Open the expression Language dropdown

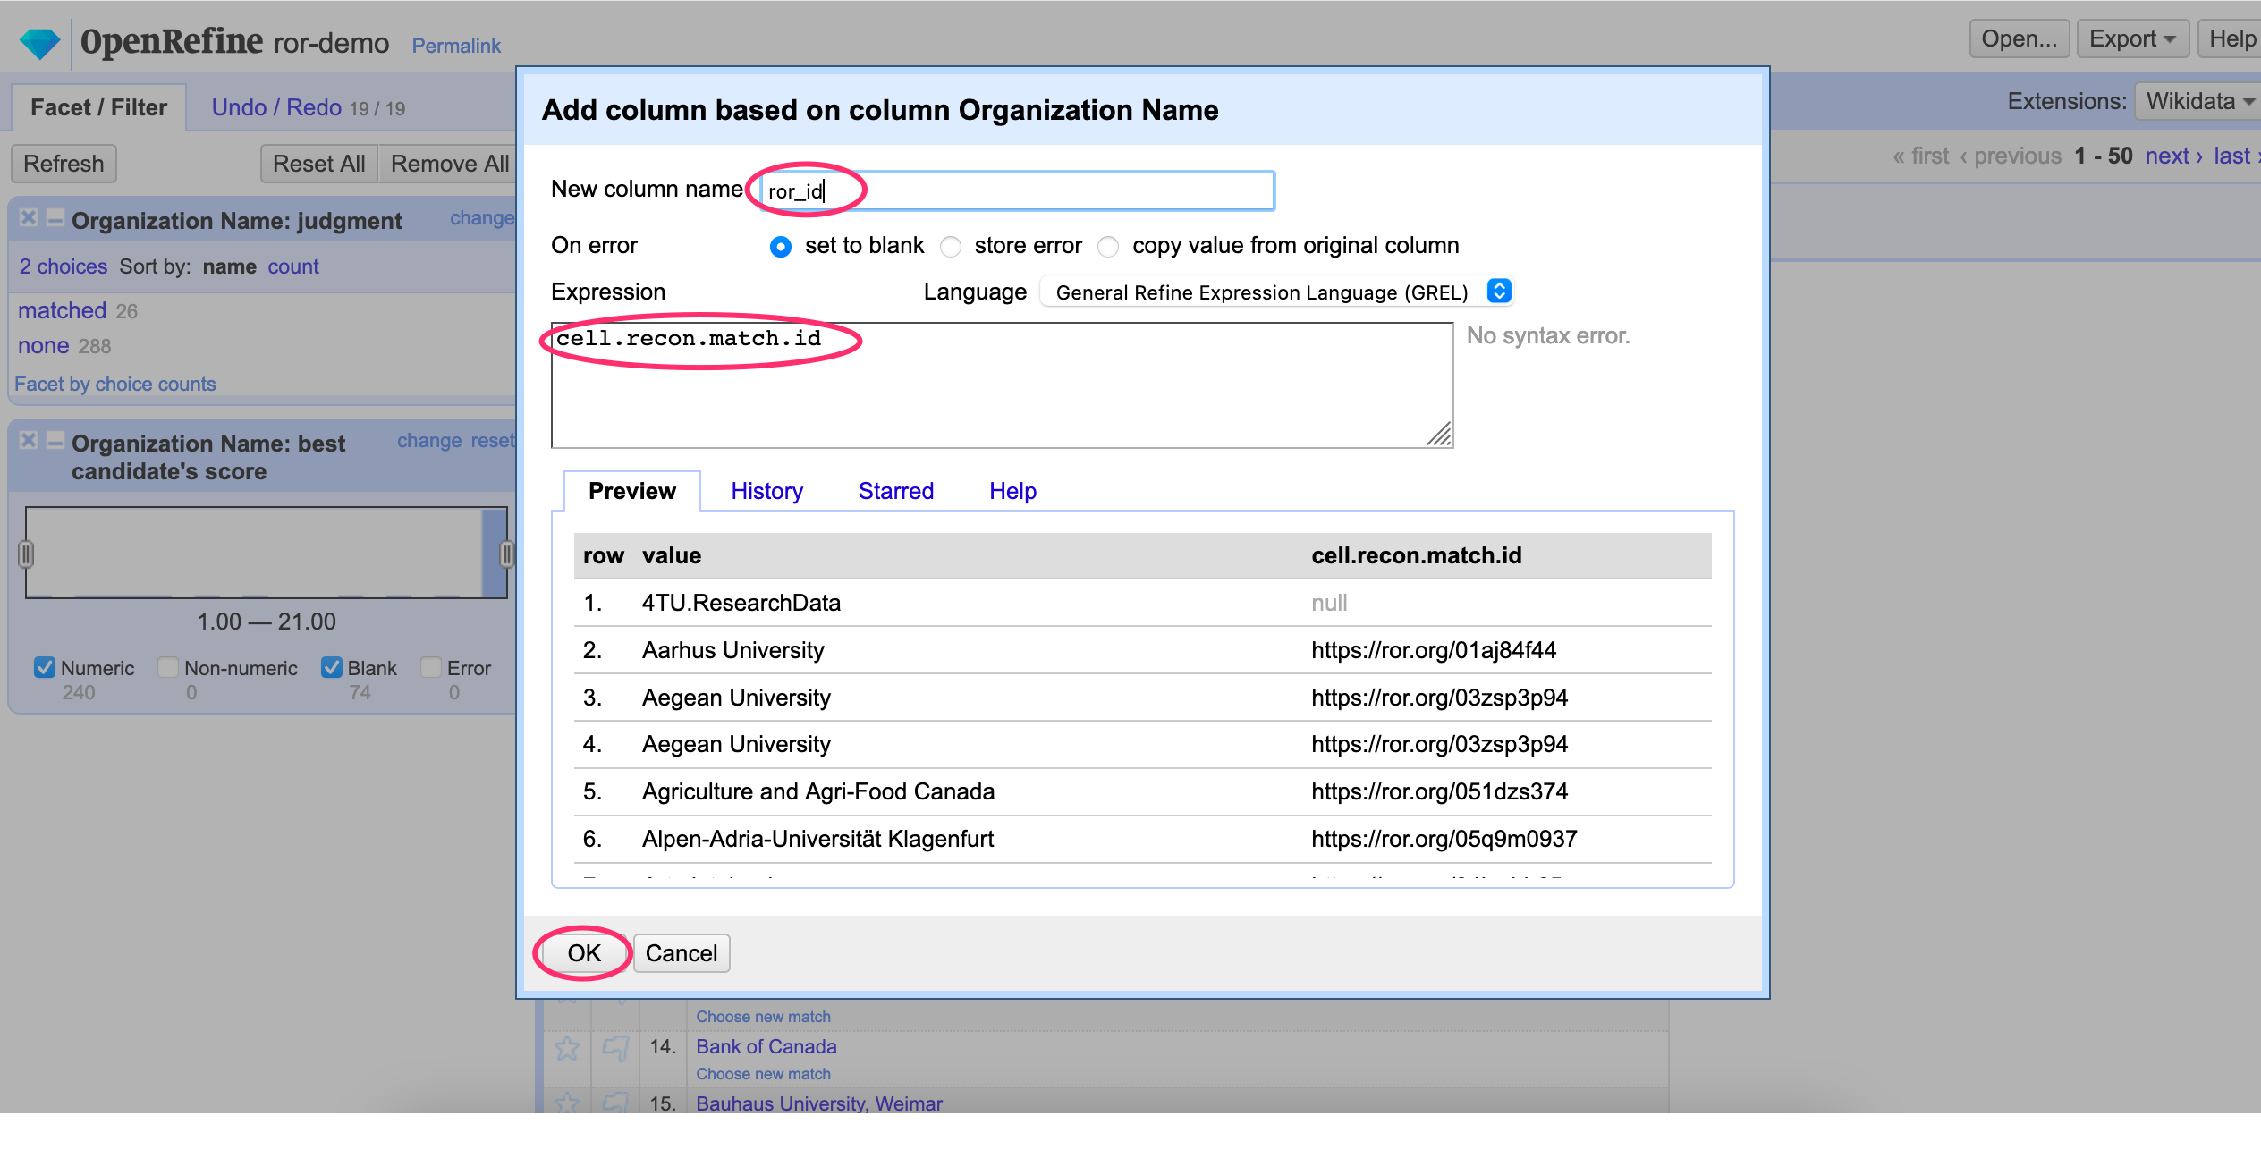pos(1277,292)
